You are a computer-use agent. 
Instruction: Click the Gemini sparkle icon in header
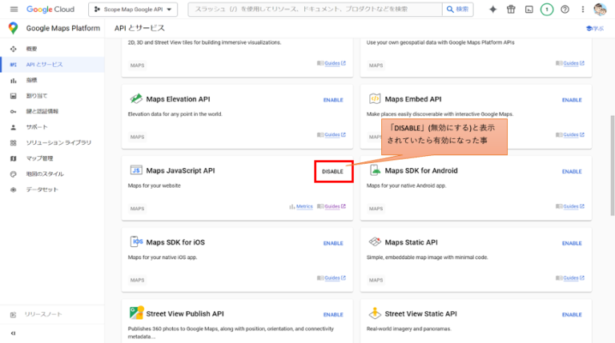point(492,10)
